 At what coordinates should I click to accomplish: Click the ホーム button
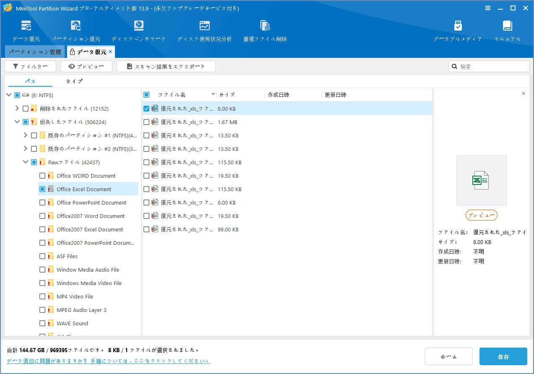pyautogui.click(x=449, y=357)
